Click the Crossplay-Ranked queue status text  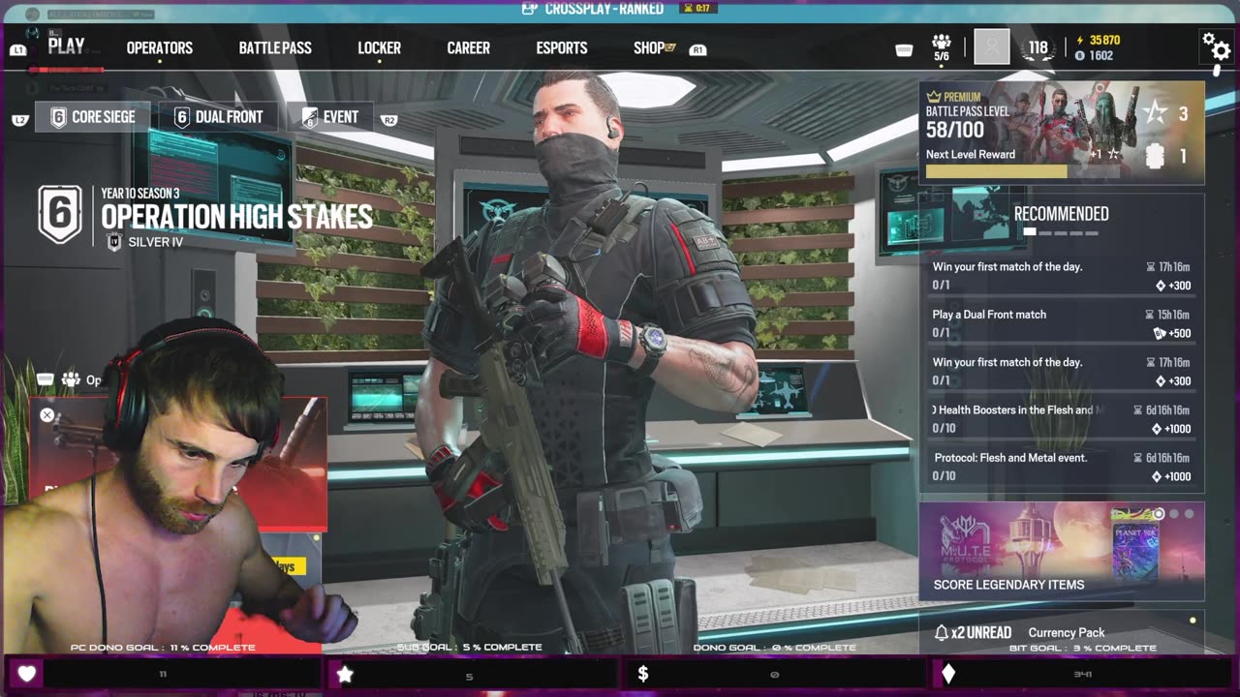(x=604, y=9)
